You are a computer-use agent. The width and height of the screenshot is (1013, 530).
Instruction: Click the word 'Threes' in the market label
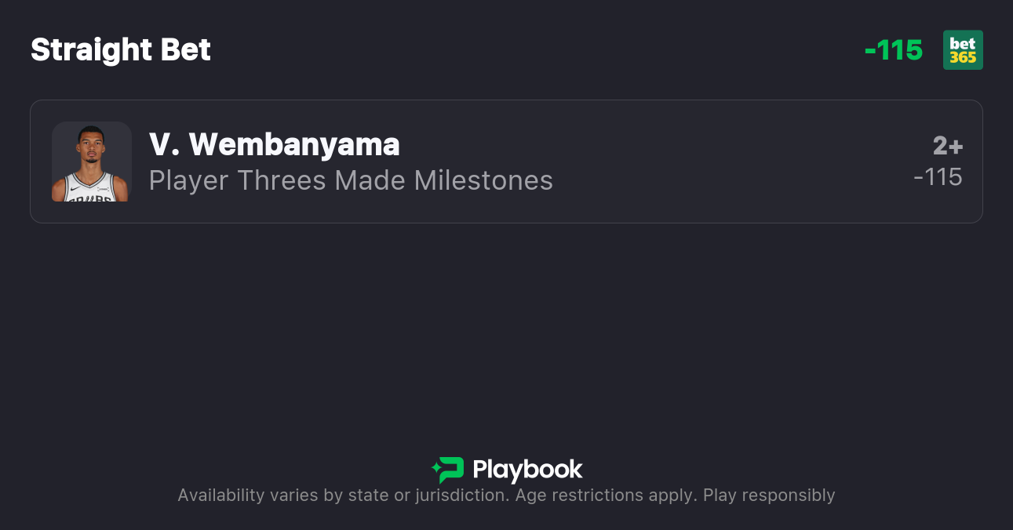click(x=281, y=181)
